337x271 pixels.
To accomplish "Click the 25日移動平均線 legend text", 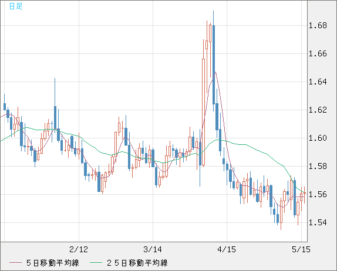I will 137,263.
